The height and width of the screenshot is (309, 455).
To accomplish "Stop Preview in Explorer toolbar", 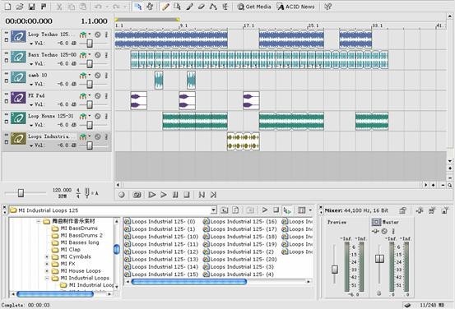I will (x=276, y=210).
